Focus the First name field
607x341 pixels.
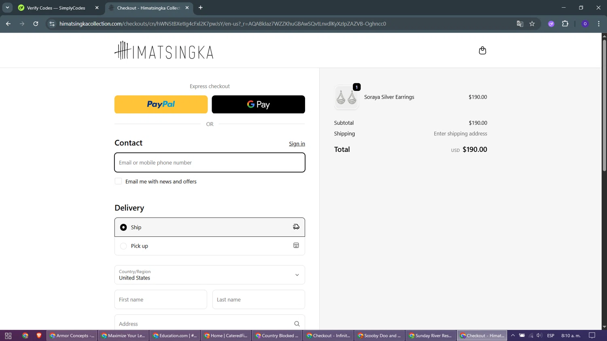(161, 299)
